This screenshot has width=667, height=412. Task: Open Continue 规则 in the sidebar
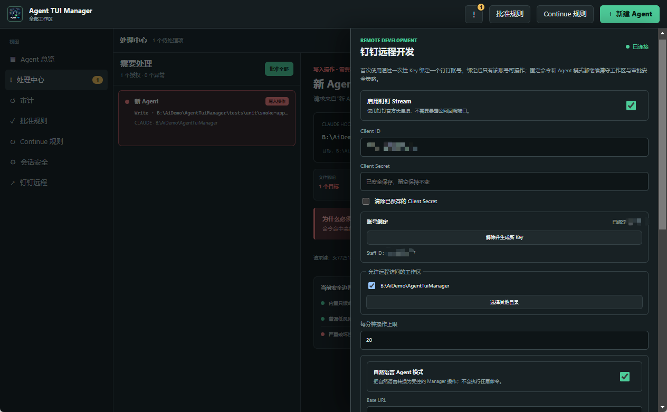coord(56,141)
